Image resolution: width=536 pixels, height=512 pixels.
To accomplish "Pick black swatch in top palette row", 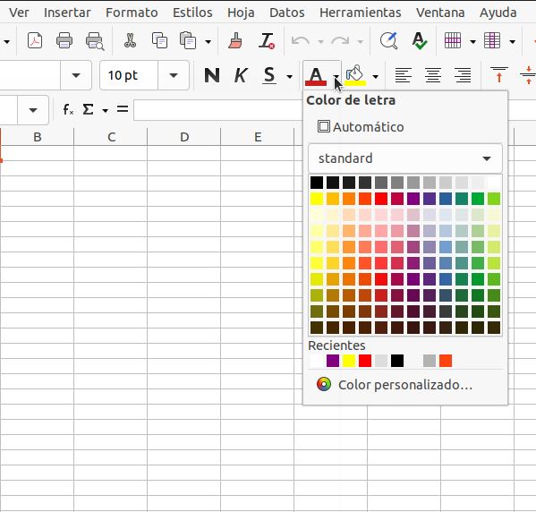I will click(x=317, y=183).
